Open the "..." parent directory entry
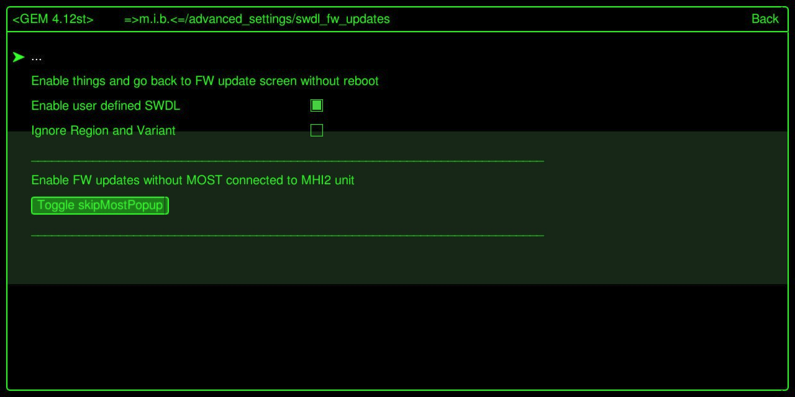This screenshot has width=795, height=397. point(36,58)
